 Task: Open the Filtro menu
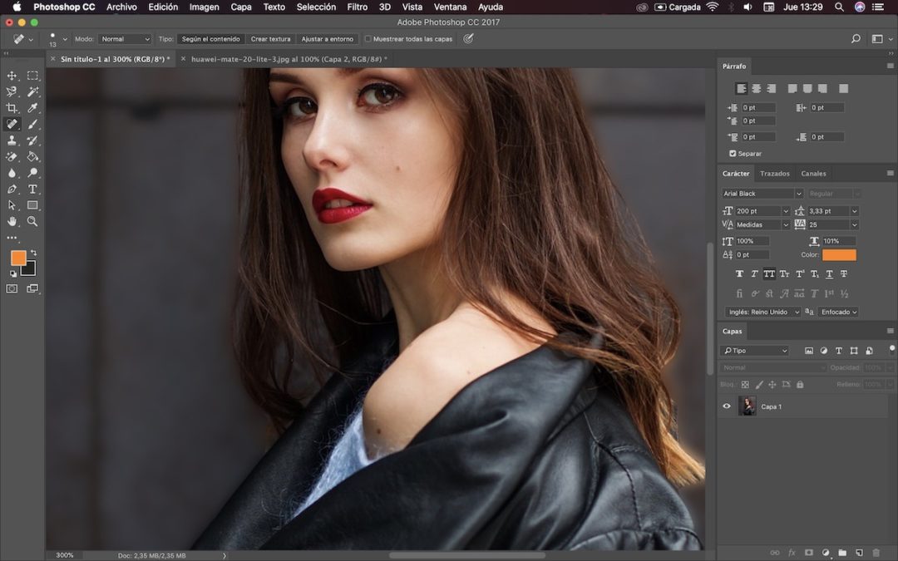click(357, 7)
